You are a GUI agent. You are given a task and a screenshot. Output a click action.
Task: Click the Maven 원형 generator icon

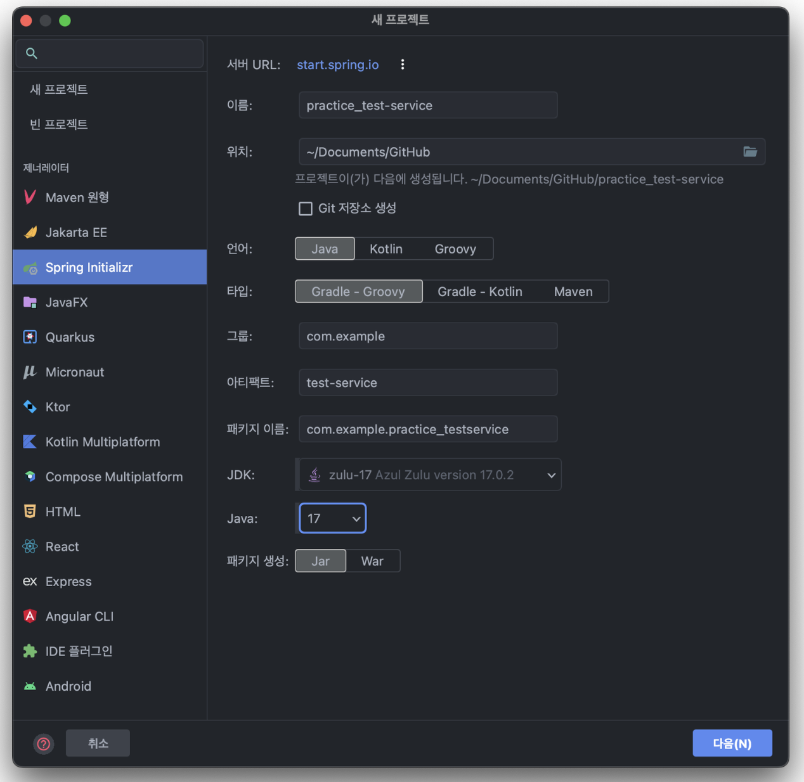[30, 197]
